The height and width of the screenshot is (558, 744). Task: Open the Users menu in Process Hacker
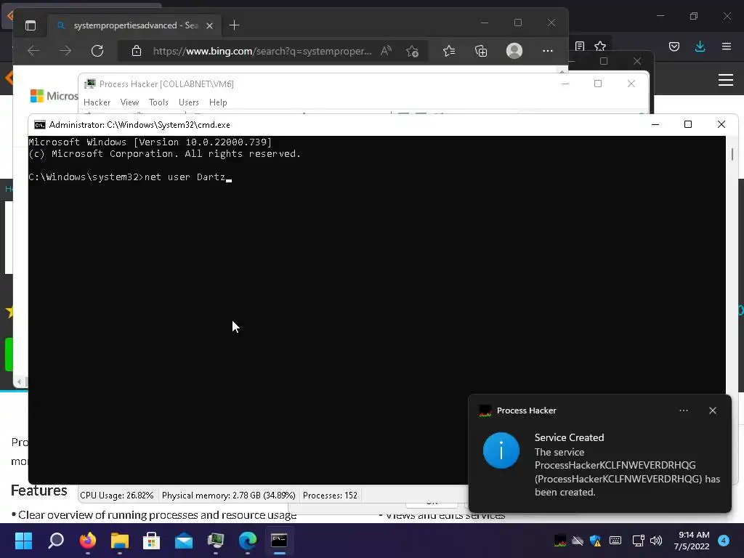pos(188,102)
